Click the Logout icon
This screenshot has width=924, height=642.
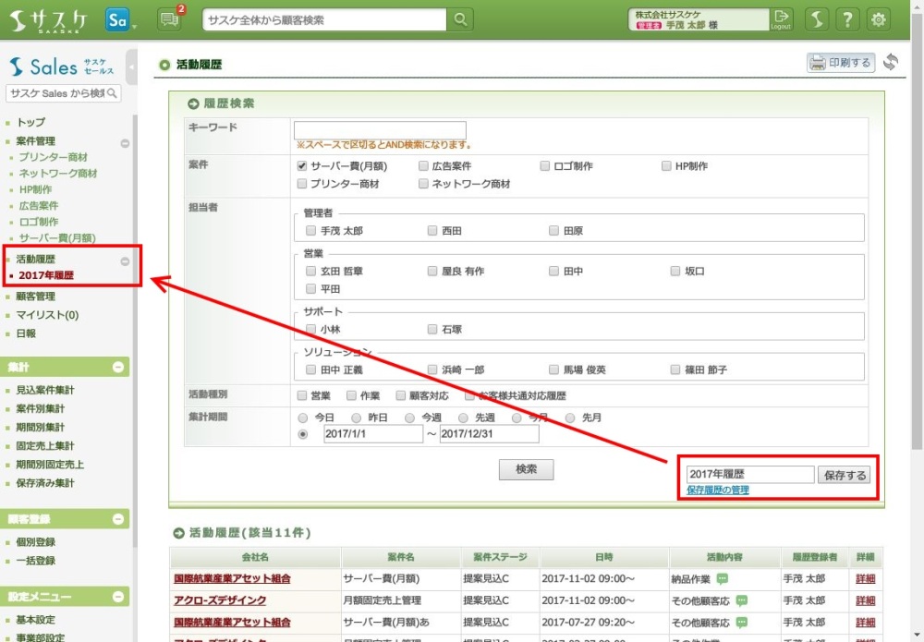click(x=782, y=19)
